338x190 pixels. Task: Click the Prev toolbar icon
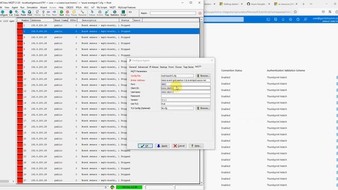click(x=48, y=13)
